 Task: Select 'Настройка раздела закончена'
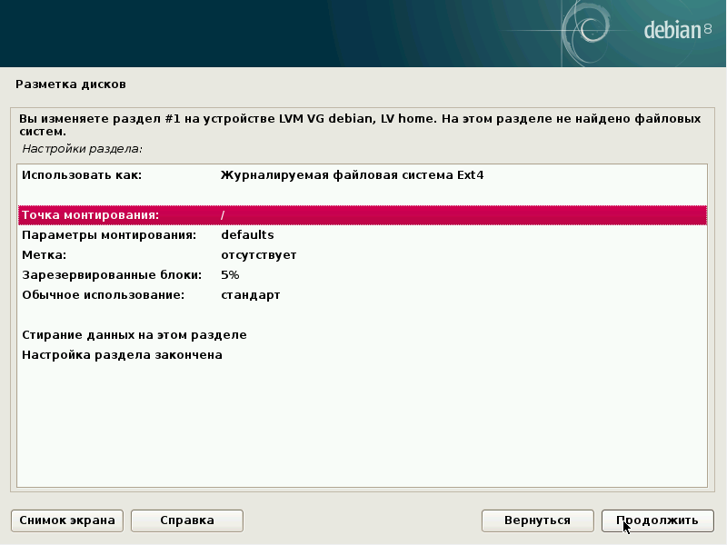[x=122, y=355]
